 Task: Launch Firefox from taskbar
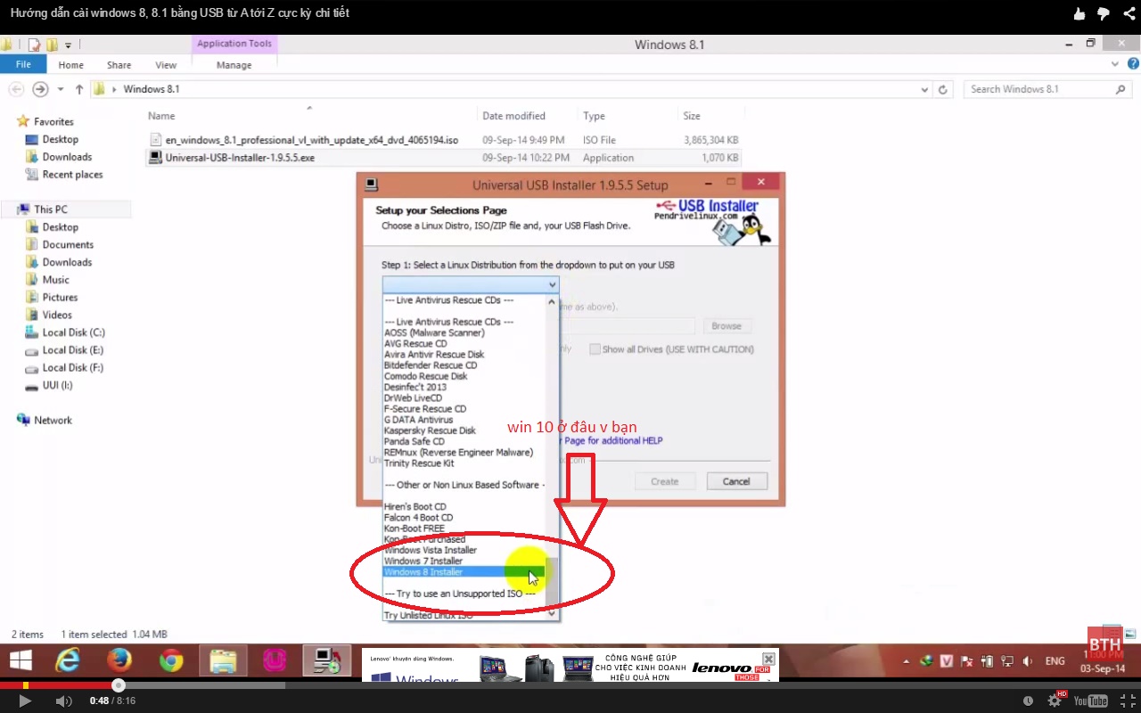[119, 660]
